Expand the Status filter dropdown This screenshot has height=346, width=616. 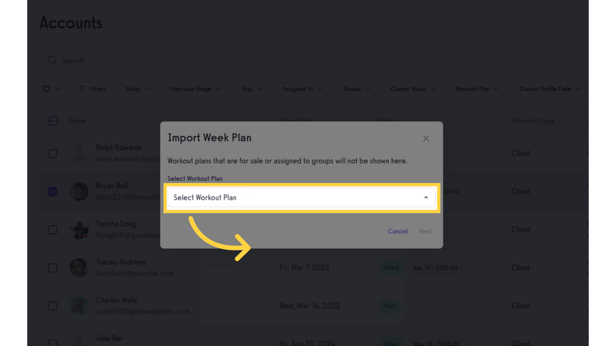point(137,89)
